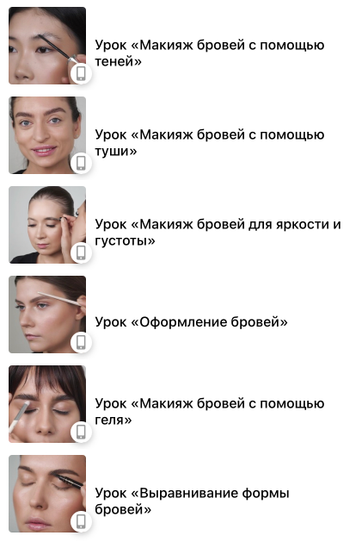Viewport: 356px width, 548px height.
Task: Open thumbnail for «Макияж бровей с помощью теней»
Action: click(x=47, y=46)
